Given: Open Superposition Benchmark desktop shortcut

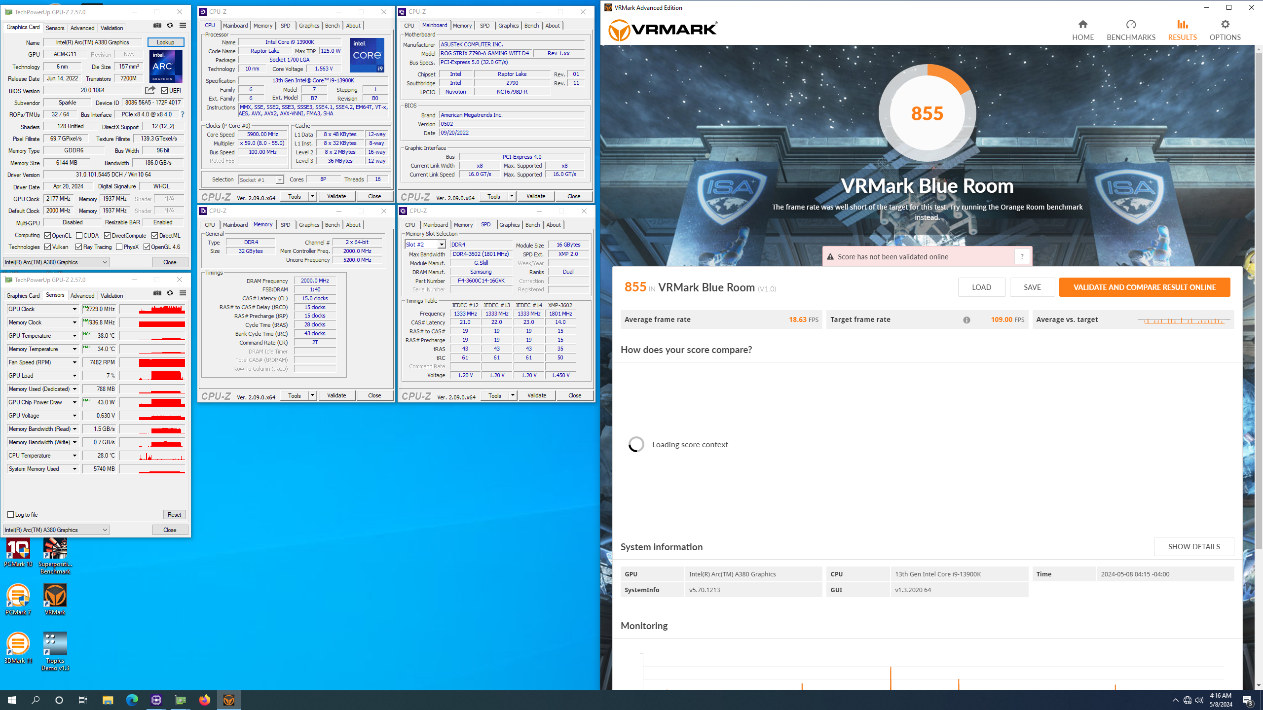Looking at the screenshot, I should tap(55, 556).
